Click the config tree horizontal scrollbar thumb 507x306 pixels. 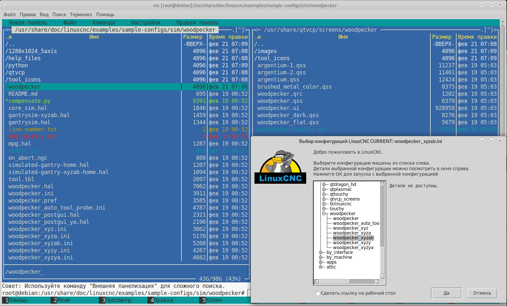[334, 282]
